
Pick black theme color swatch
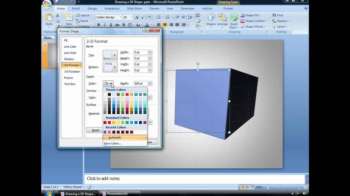click(x=109, y=94)
